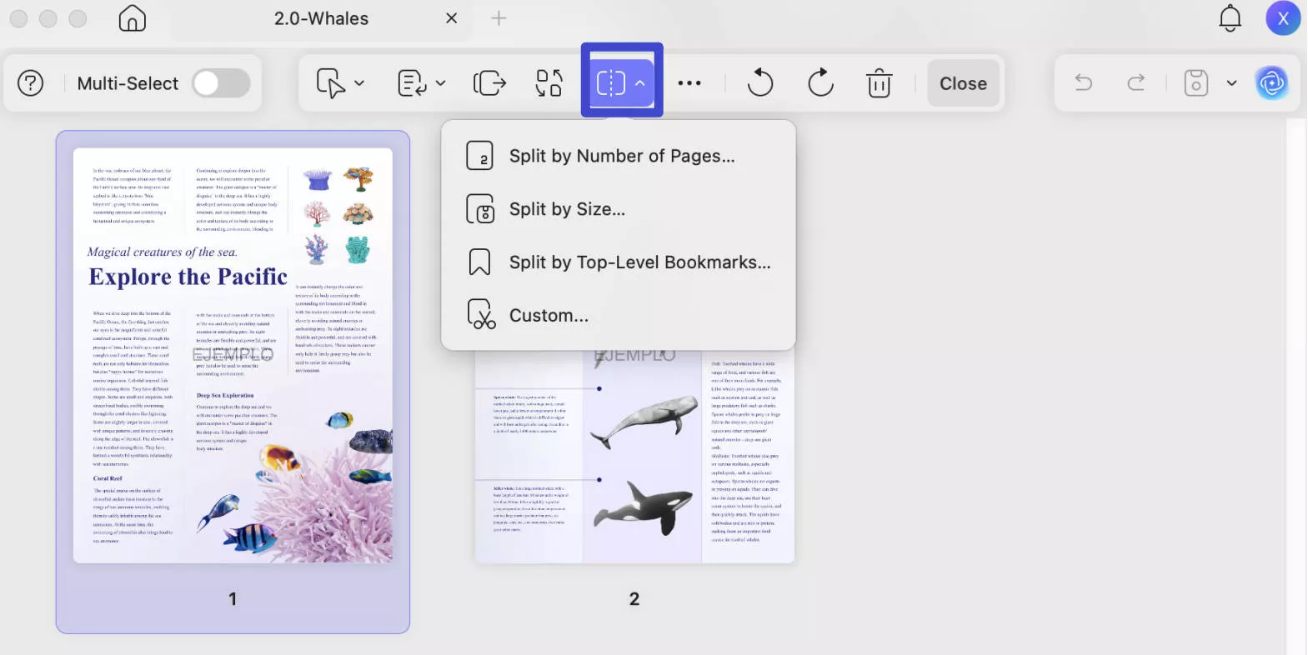This screenshot has height=655, width=1308.
Task: Select the Custom split option
Action: (x=548, y=316)
